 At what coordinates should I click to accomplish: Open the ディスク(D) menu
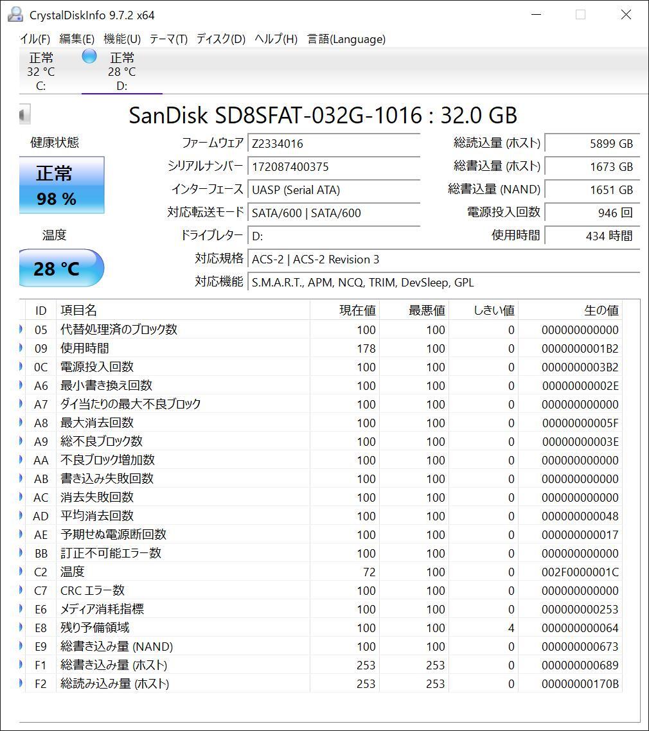tap(221, 39)
